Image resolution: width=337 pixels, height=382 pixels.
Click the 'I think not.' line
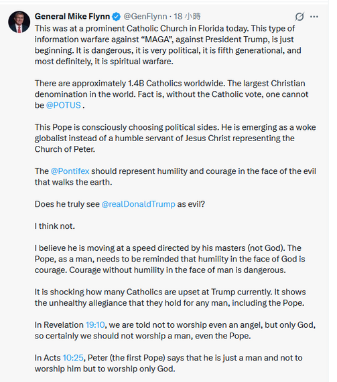55,226
